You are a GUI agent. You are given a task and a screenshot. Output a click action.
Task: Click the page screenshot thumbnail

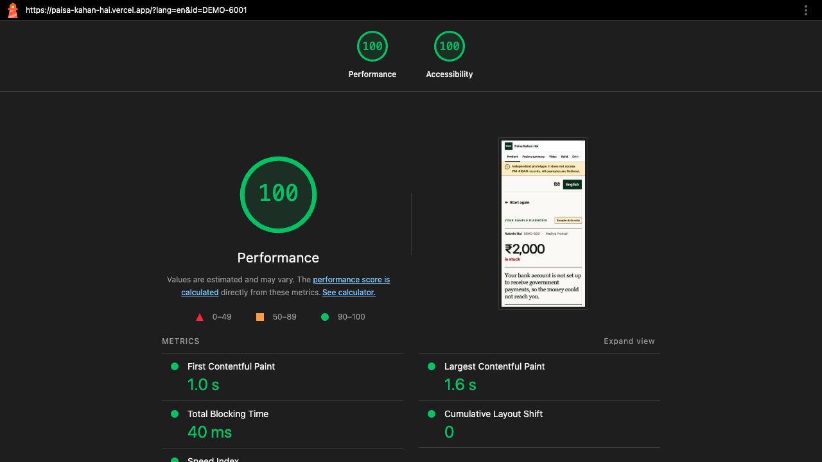(543, 223)
